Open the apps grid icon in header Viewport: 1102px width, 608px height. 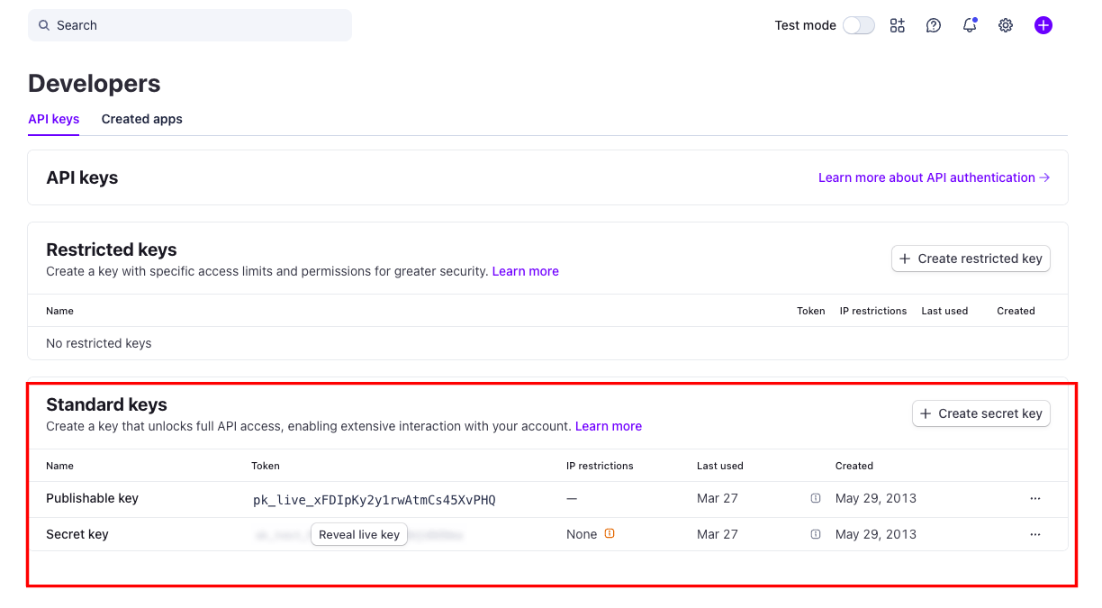tap(897, 25)
